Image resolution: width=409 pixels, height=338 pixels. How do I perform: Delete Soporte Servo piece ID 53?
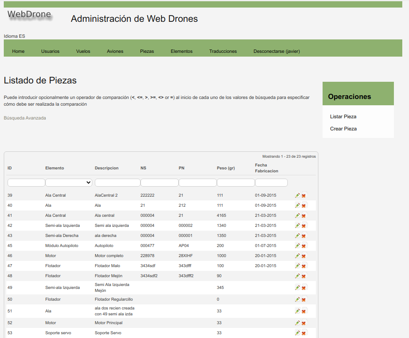click(304, 333)
